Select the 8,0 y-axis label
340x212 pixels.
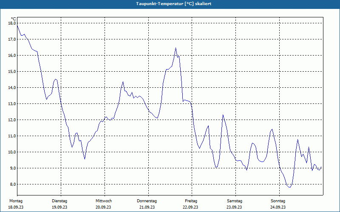(x=12, y=184)
